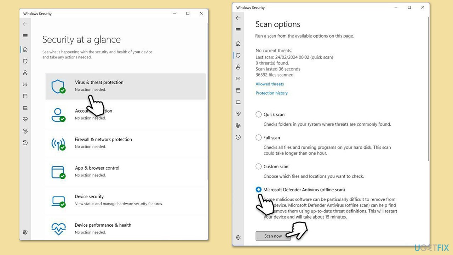Viewport: 453px width, 255px height.
Task: Select app & browser icon in Scan options sidebar
Action: (x=238, y=90)
